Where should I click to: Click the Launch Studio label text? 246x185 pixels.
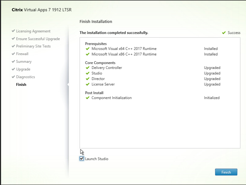coord(97,159)
